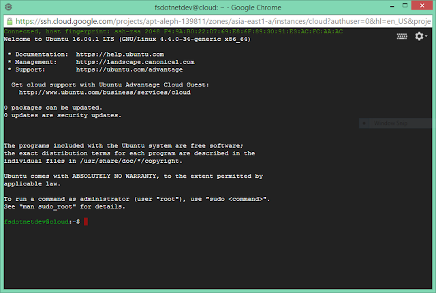Screen dimensions: 436x293
Task: Click 'ABSOLUTELY NO WARRANTY' text line
Action: tap(134, 176)
